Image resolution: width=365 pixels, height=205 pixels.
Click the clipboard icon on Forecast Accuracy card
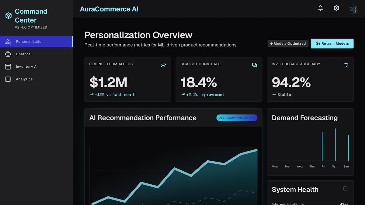(346, 65)
